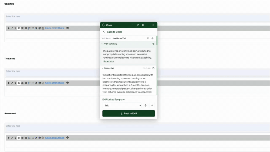The width and height of the screenshot is (270, 152).
Task: Insert numbered list in Treatment toolbar
Action: (29, 83)
